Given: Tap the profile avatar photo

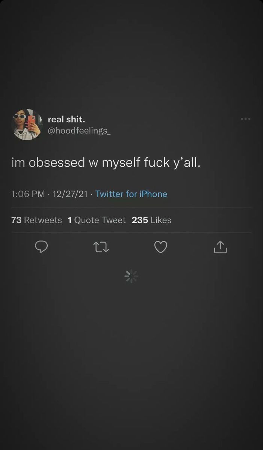Looking at the screenshot, I should pyautogui.click(x=27, y=124).
